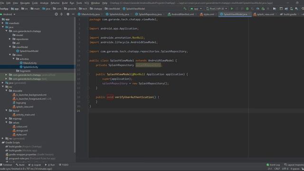Select opened file target icon in Project panel
The image size is (304, 171).
click(56, 14)
